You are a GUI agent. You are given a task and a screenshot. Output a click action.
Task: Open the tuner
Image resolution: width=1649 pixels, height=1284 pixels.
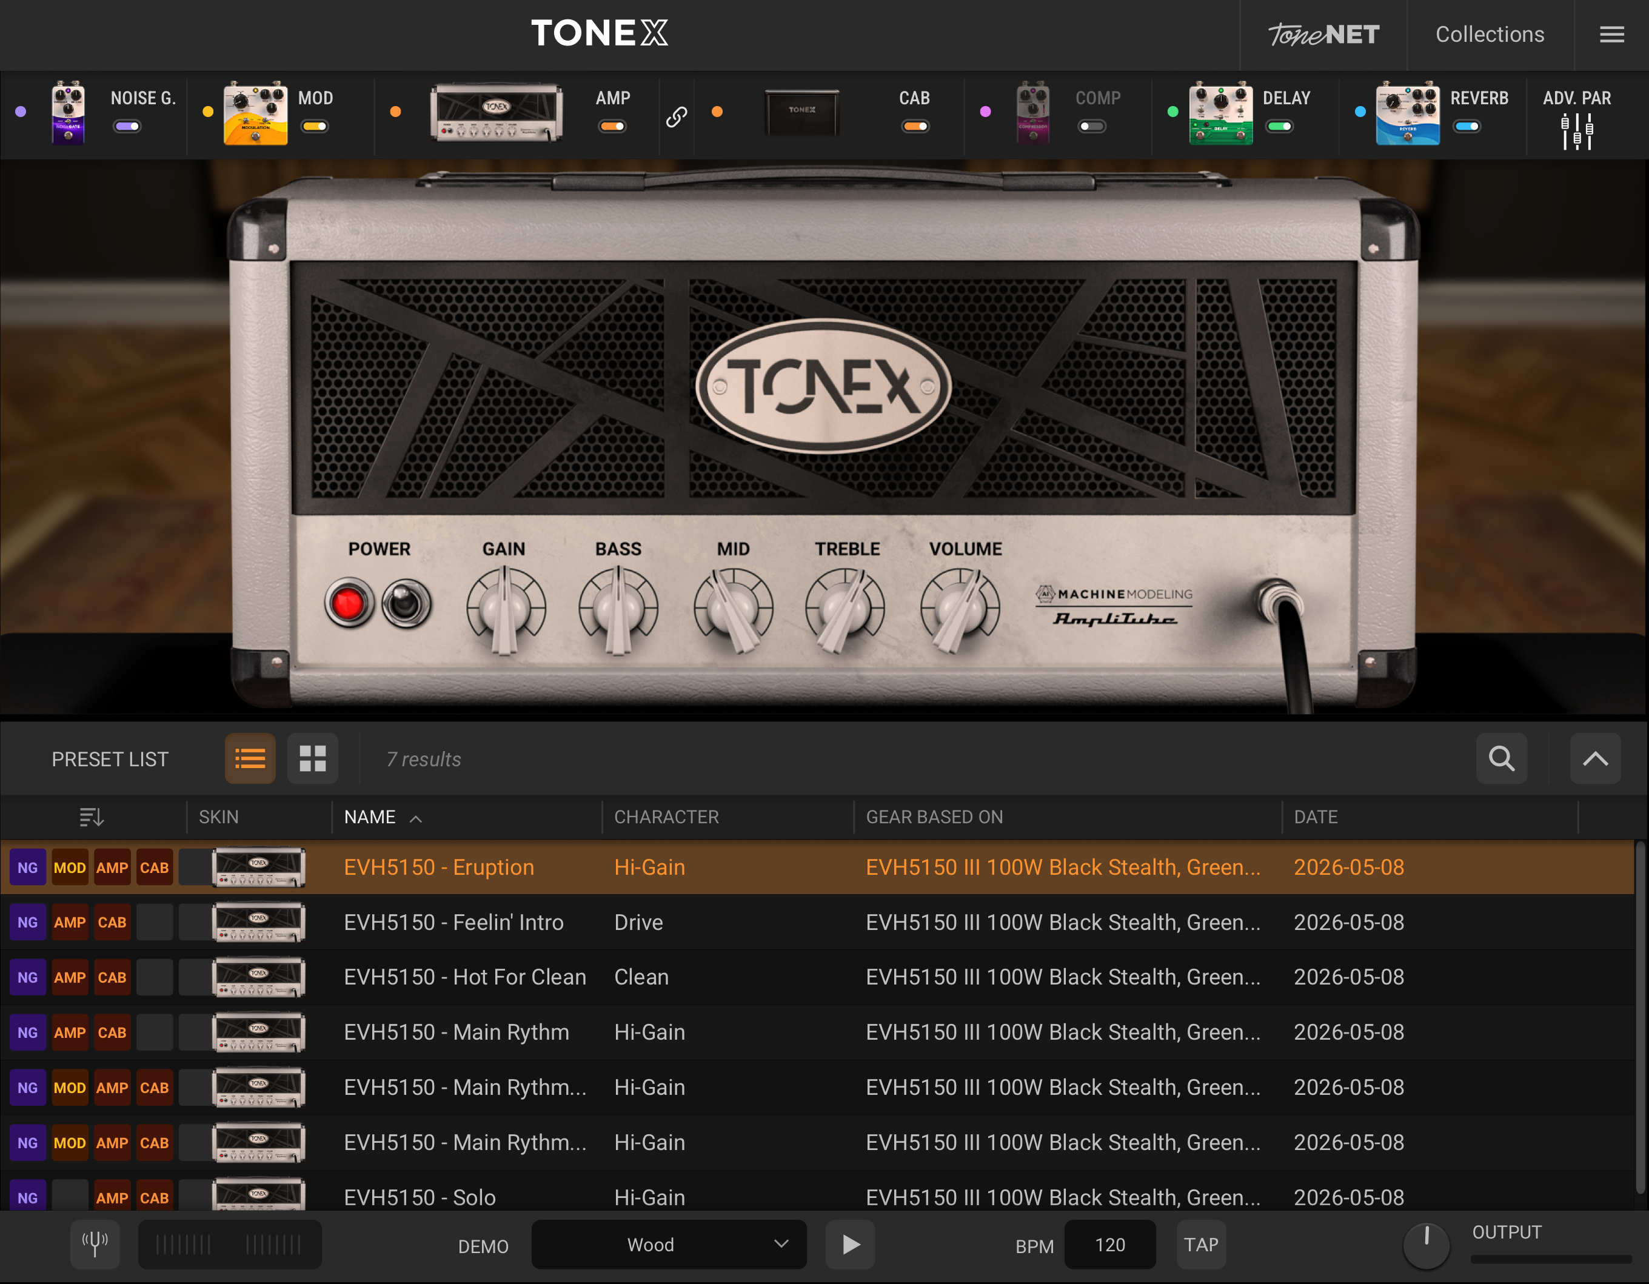(95, 1244)
